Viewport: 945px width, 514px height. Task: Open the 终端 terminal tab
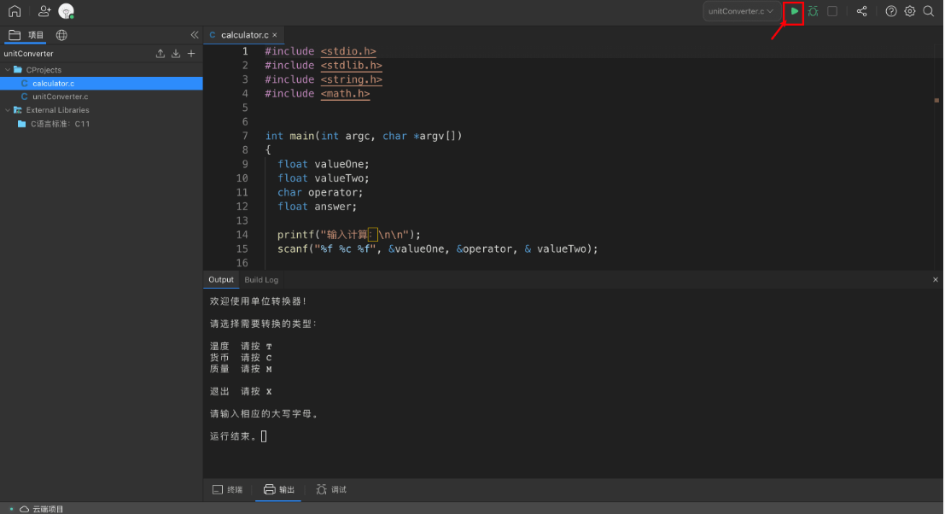point(227,490)
